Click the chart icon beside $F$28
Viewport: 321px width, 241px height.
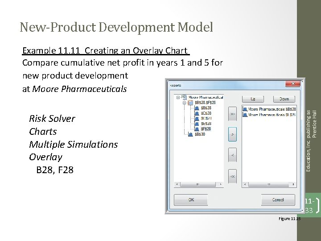point(197,129)
